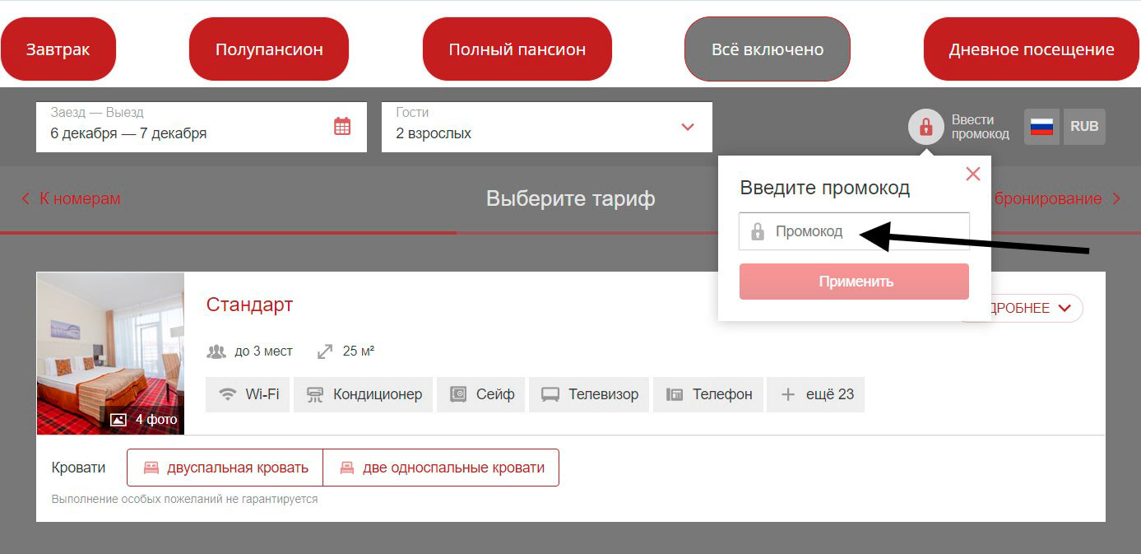Proceed to бронирование step link
Screen dimensions: 1141x554
(1057, 198)
